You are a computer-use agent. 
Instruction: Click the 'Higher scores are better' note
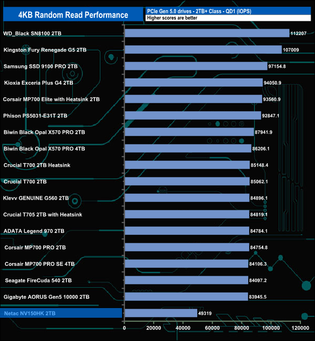(x=172, y=18)
